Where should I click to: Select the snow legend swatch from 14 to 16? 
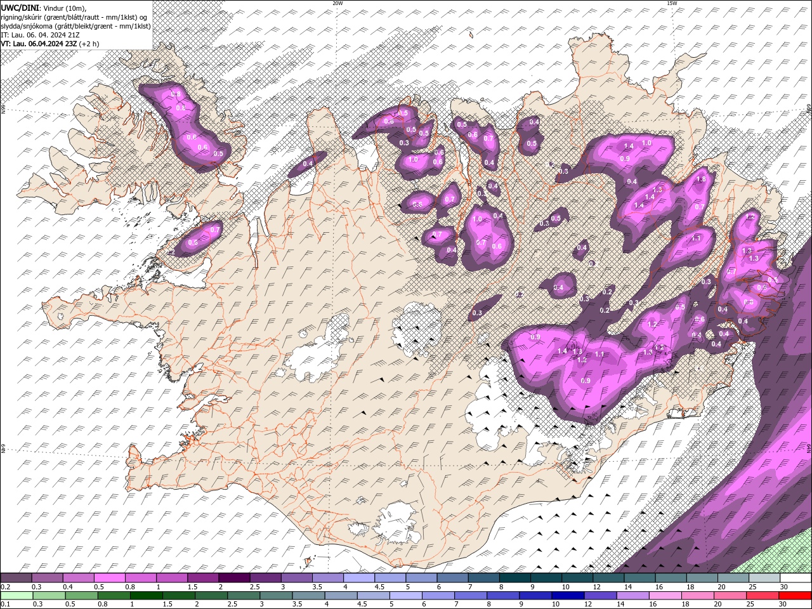coord(639,578)
